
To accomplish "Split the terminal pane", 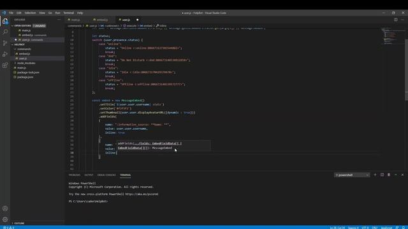I will pos(382,175).
